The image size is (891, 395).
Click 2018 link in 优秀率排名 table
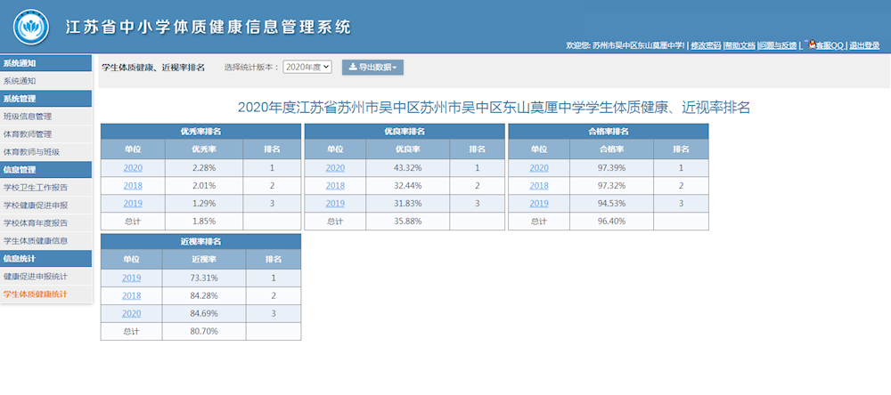[x=133, y=186]
